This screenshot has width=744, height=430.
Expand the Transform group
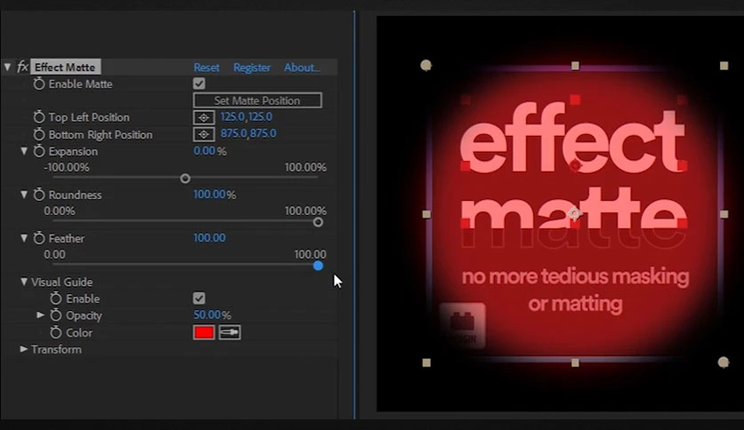point(24,349)
